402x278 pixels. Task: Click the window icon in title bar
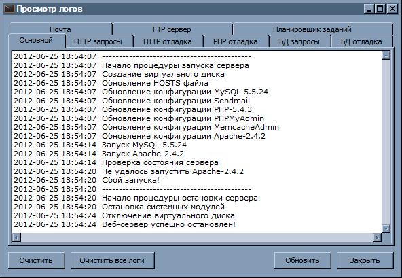pos(9,9)
